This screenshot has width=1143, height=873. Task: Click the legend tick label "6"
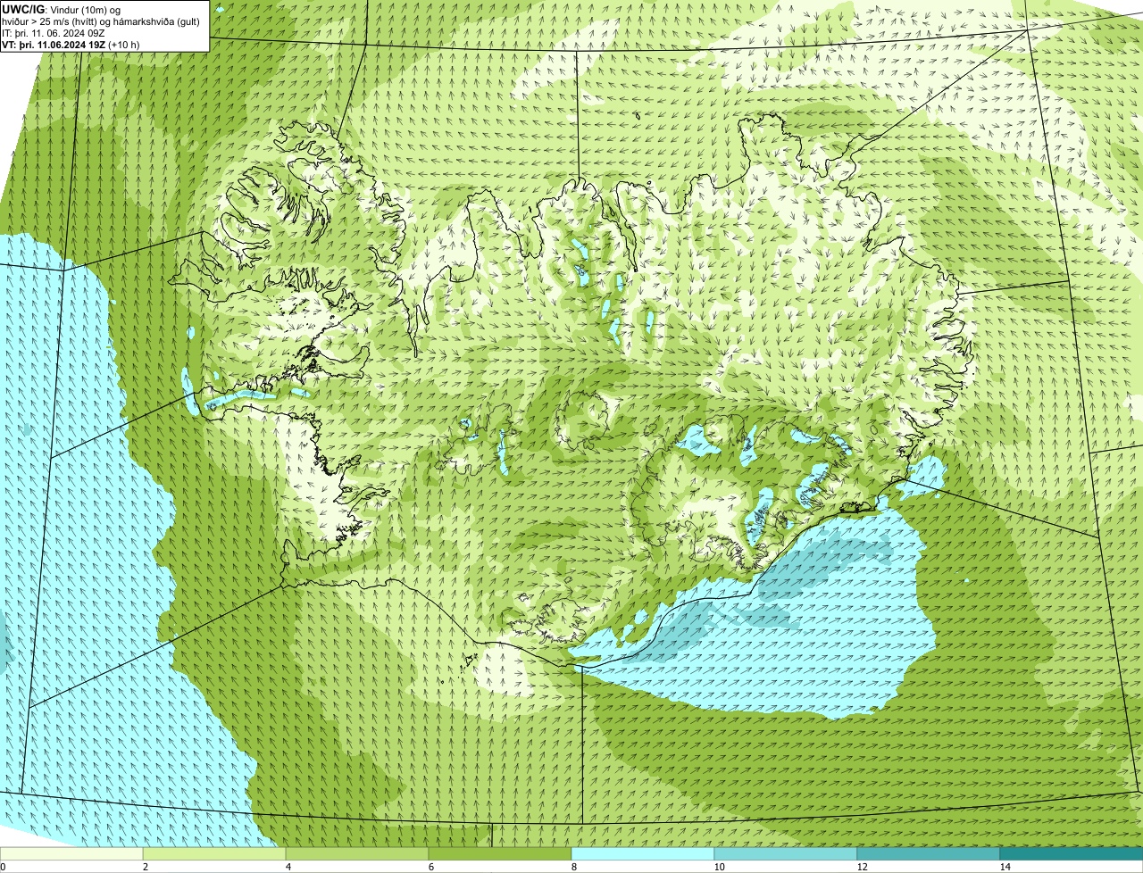pyautogui.click(x=430, y=867)
